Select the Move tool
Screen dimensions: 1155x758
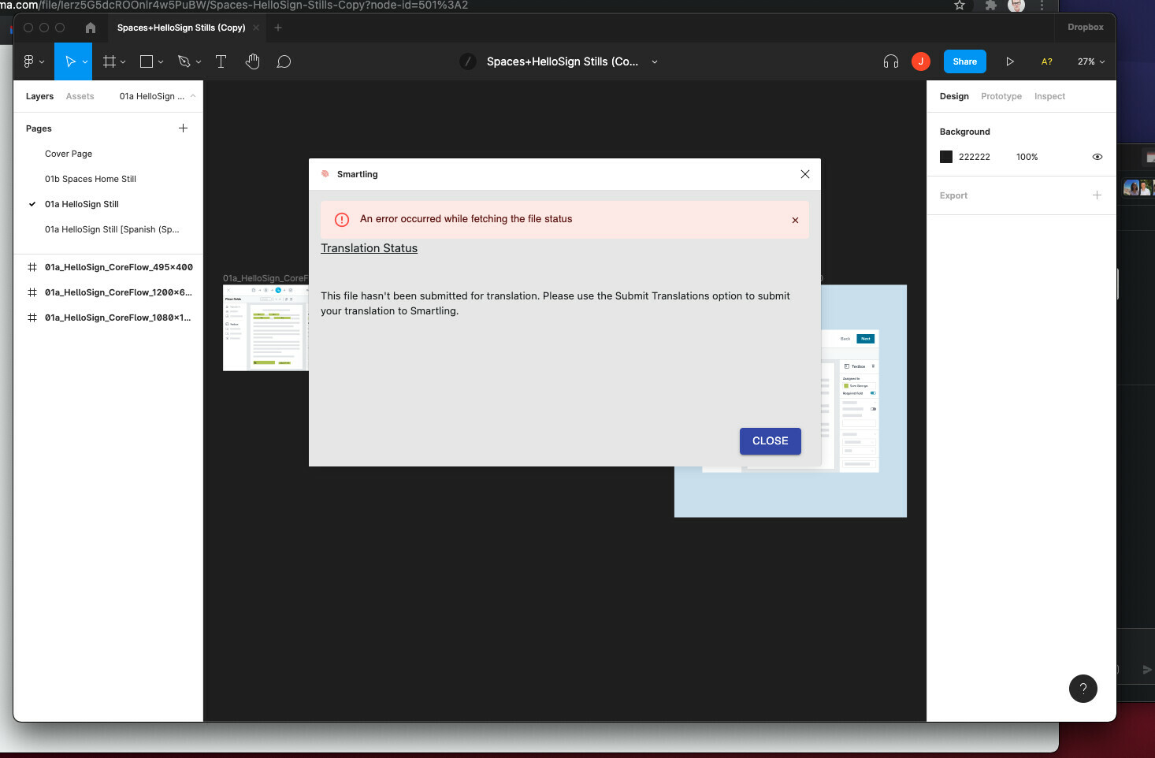coord(70,61)
